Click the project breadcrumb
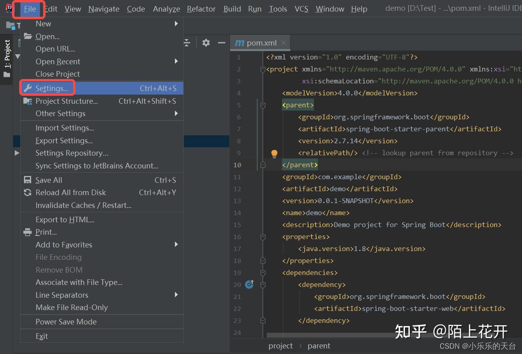Image resolution: width=522 pixels, height=354 pixels. click(280, 346)
